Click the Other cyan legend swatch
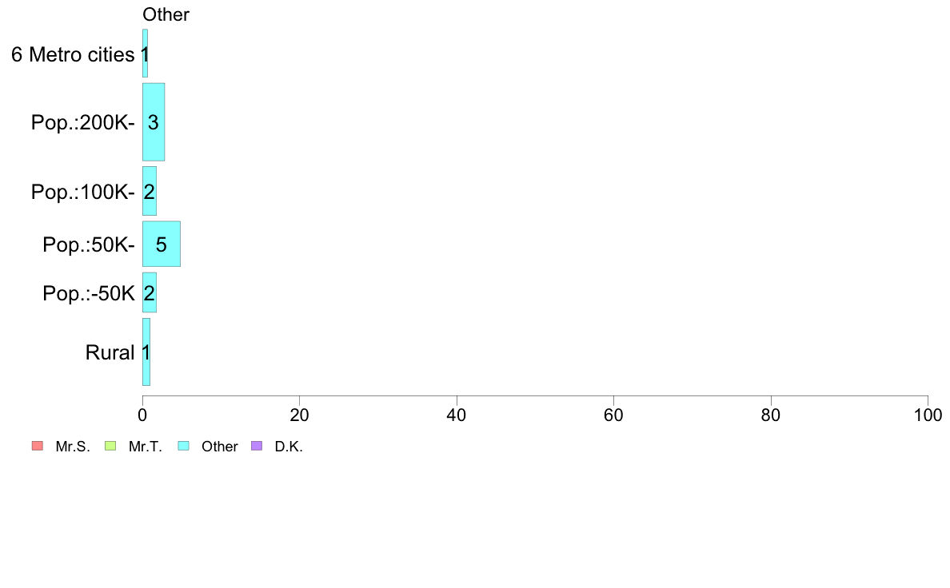The height and width of the screenshot is (588, 950). click(184, 447)
